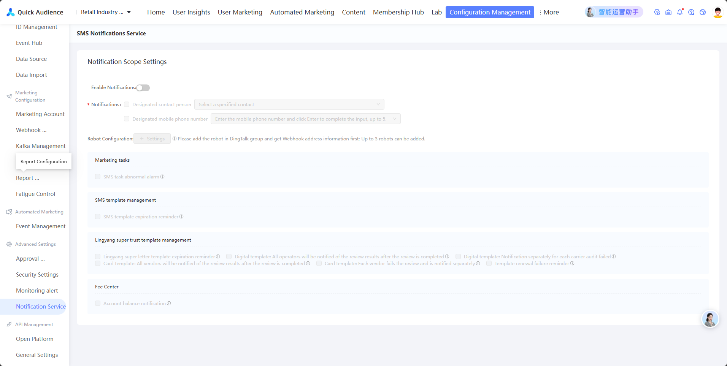
Task: Open Security Settings in sidebar
Action: coord(37,275)
